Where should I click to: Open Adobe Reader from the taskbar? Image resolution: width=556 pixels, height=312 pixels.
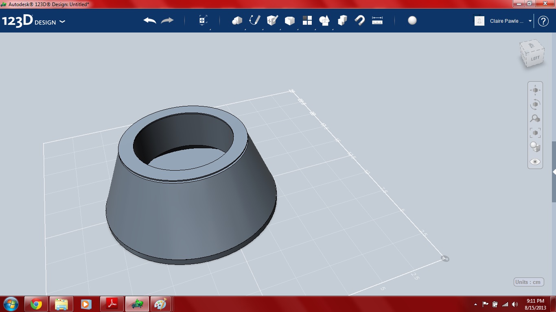(x=112, y=304)
